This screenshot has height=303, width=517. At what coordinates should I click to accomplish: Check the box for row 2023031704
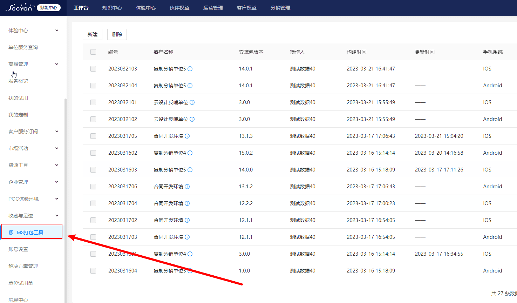pos(93,203)
